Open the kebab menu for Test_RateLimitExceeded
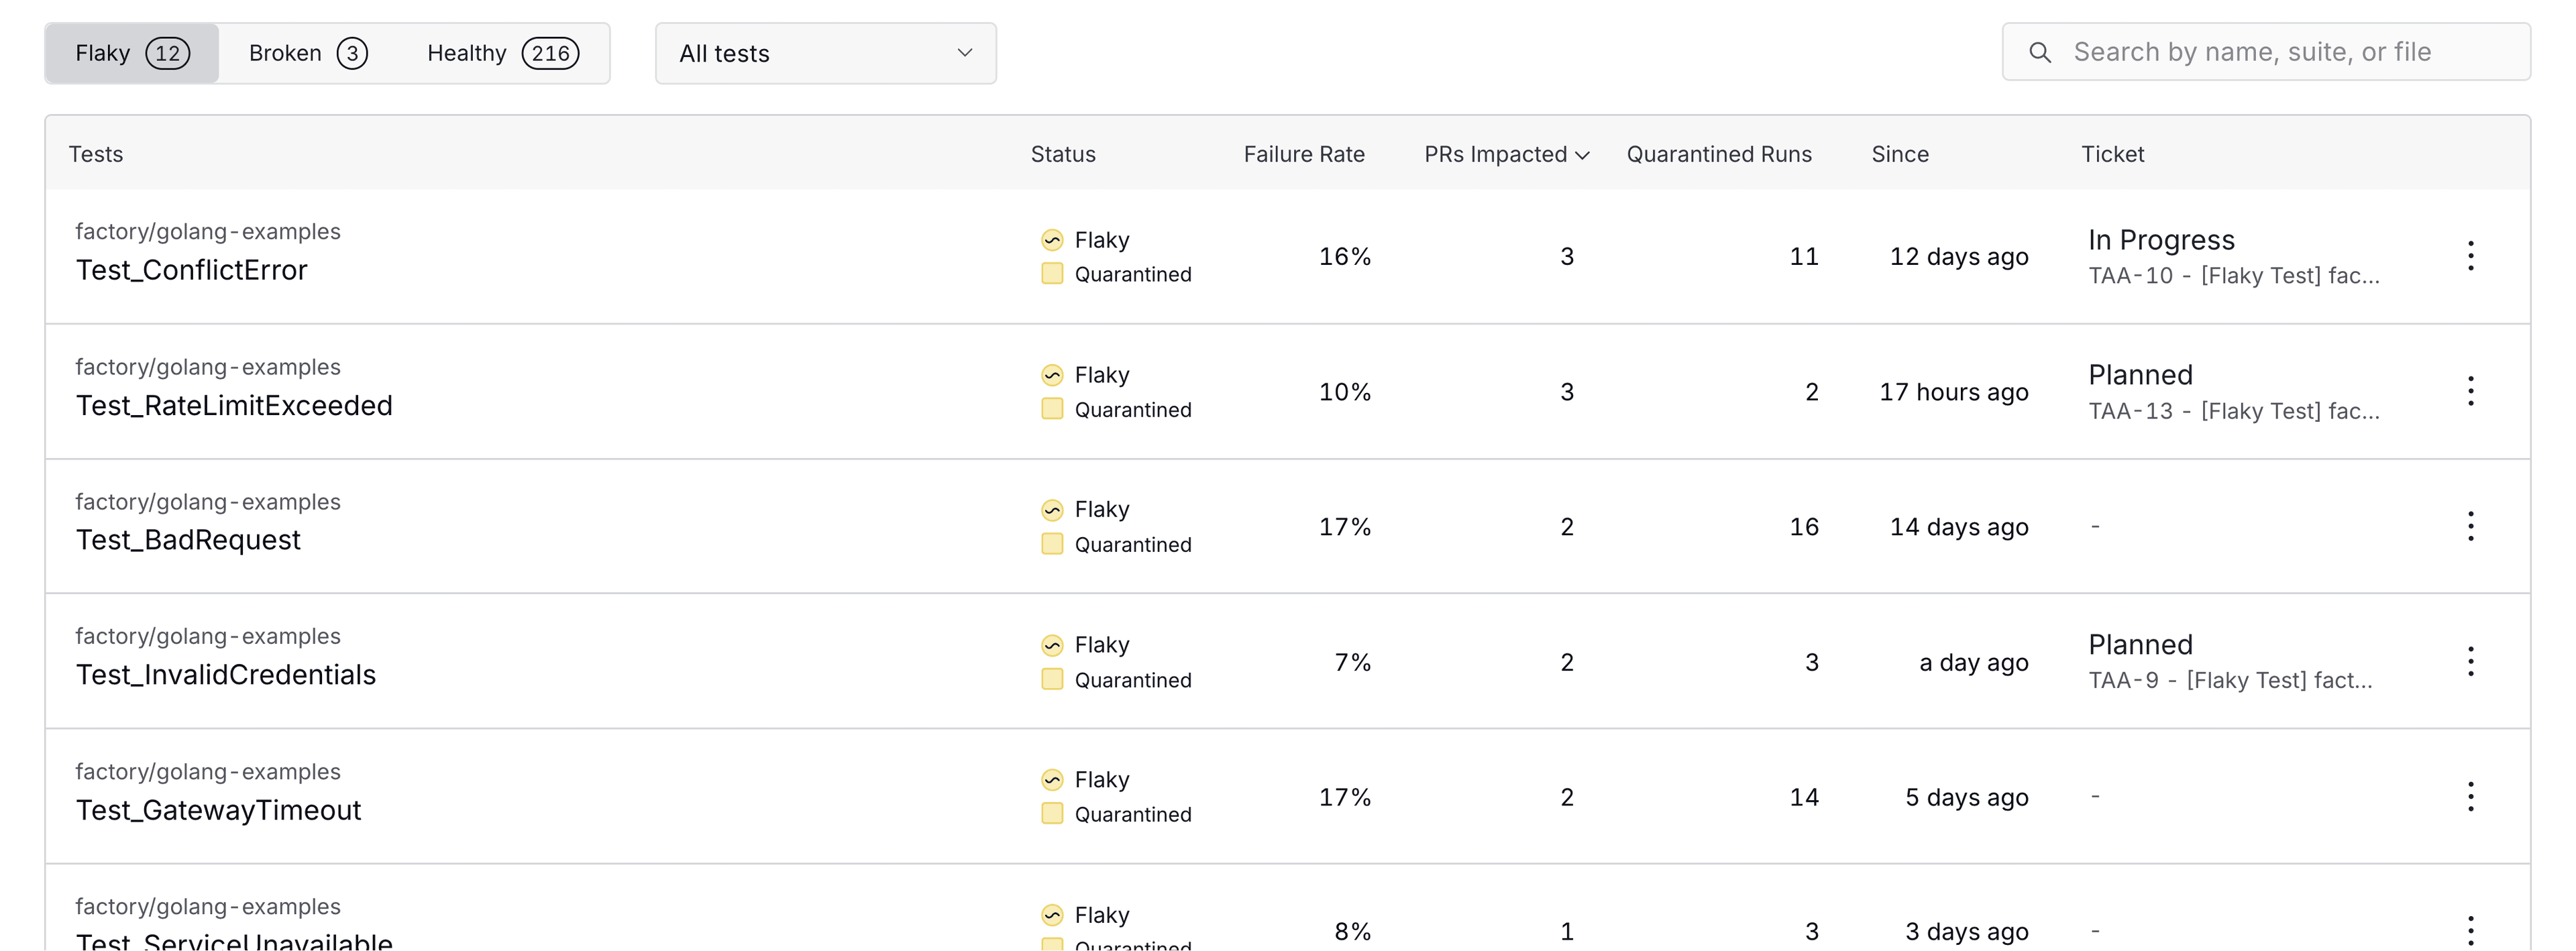The image size is (2576, 951). [2470, 391]
